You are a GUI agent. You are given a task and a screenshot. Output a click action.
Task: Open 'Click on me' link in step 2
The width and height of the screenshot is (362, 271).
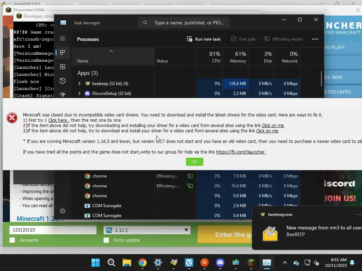[x=273, y=126]
